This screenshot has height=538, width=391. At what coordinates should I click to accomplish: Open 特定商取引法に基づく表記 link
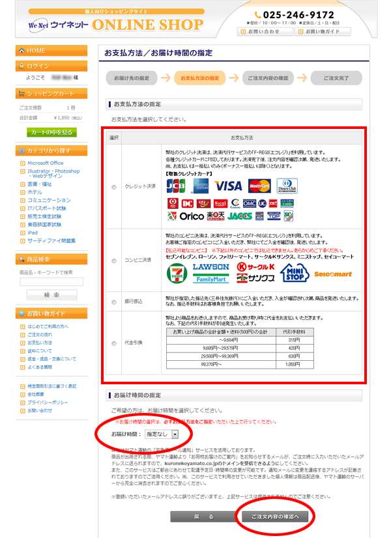pyautogui.click(x=52, y=386)
